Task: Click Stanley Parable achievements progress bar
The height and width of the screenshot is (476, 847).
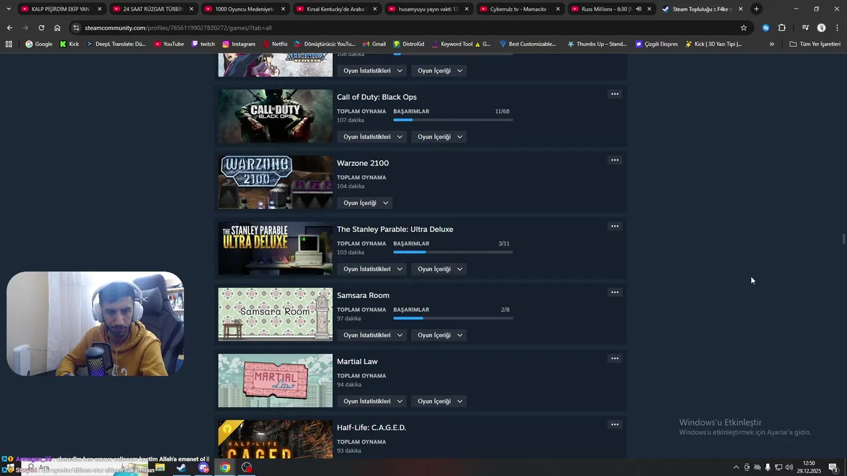Action: [453, 252]
